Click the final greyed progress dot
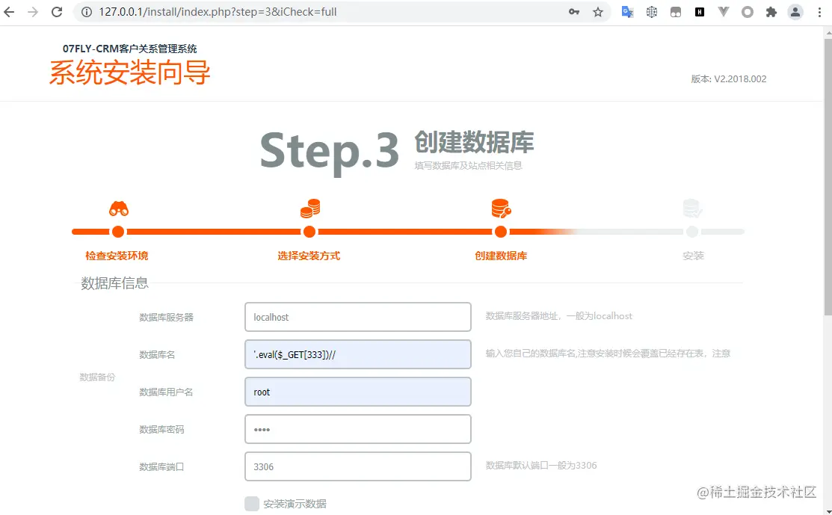 [x=692, y=232]
